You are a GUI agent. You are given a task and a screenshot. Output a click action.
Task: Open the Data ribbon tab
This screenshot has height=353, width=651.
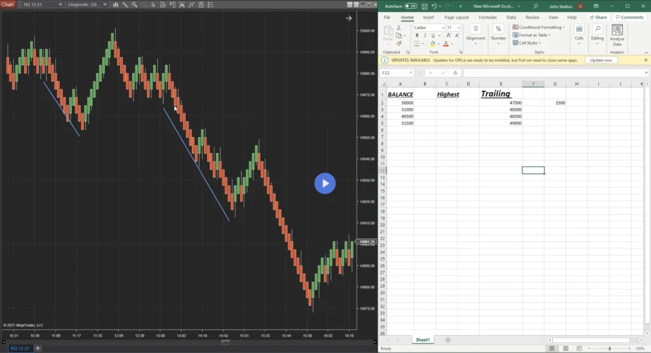pos(511,17)
